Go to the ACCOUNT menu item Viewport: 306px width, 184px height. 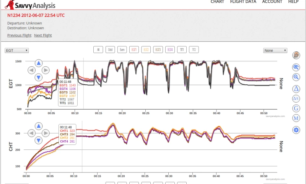272,2
